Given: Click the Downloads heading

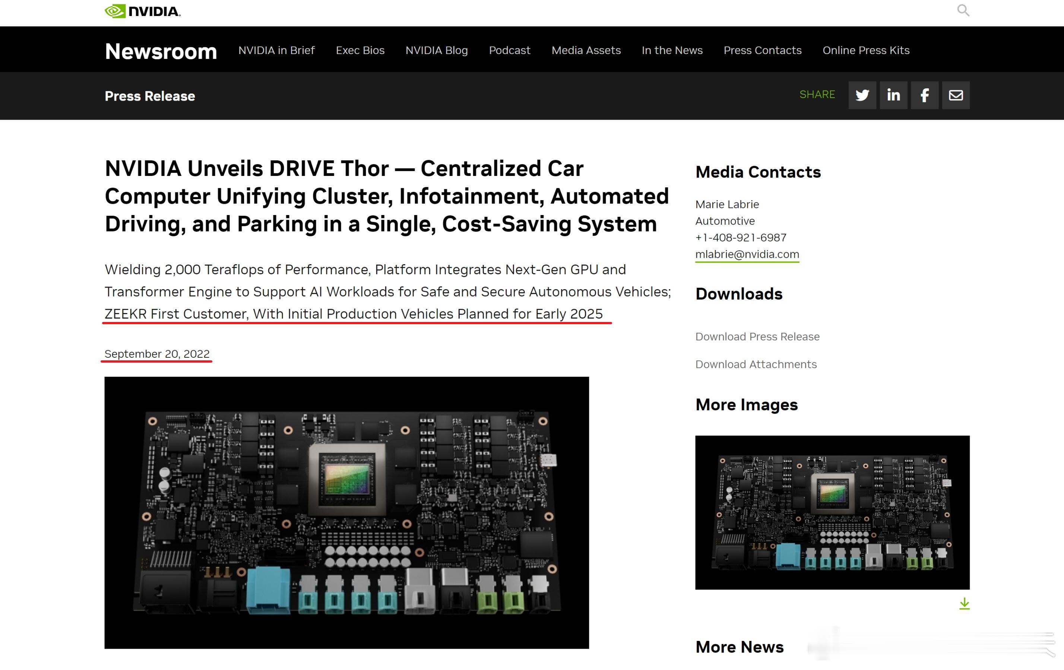Looking at the screenshot, I should [739, 294].
